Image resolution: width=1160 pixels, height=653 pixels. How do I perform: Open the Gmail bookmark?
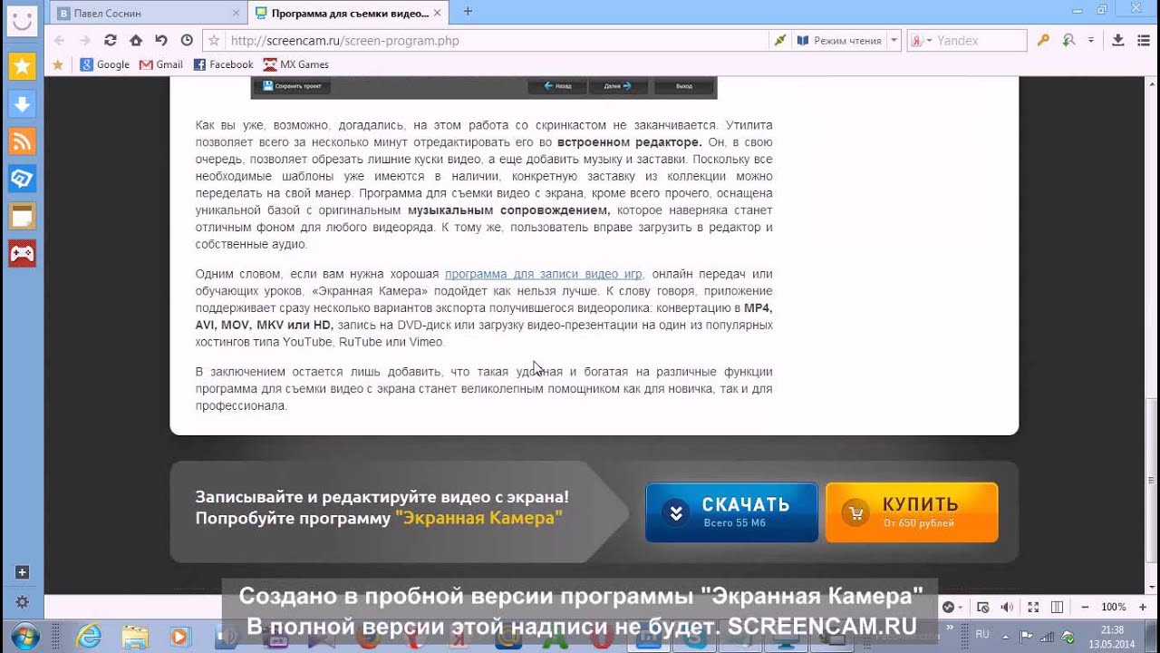(x=161, y=64)
